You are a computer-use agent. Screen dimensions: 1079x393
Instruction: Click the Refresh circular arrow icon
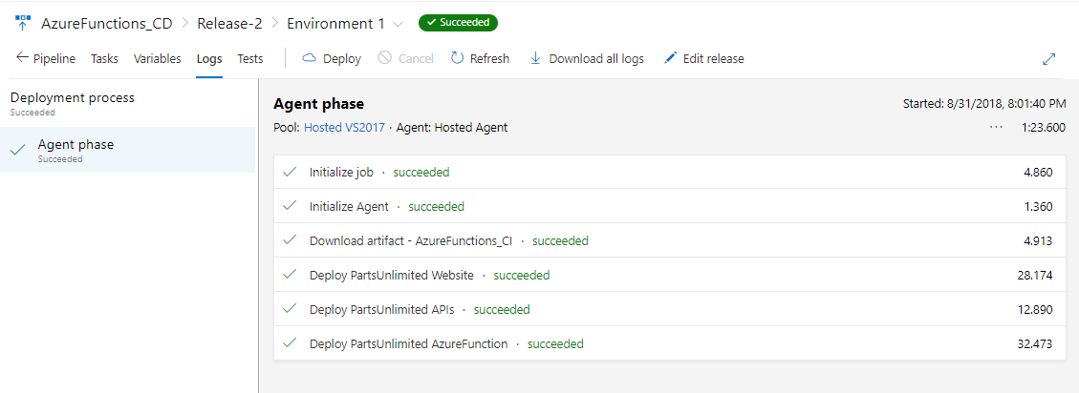(x=457, y=58)
